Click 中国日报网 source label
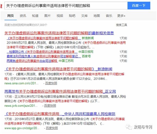Image resolution: width=157 pixels, height=134 pixels. (86, 52)
